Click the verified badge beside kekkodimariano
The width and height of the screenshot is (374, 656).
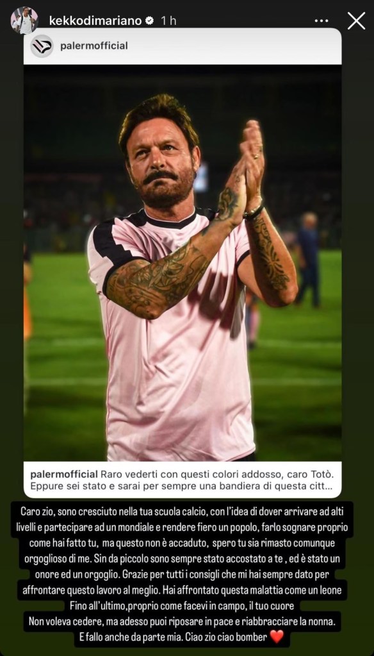(150, 21)
